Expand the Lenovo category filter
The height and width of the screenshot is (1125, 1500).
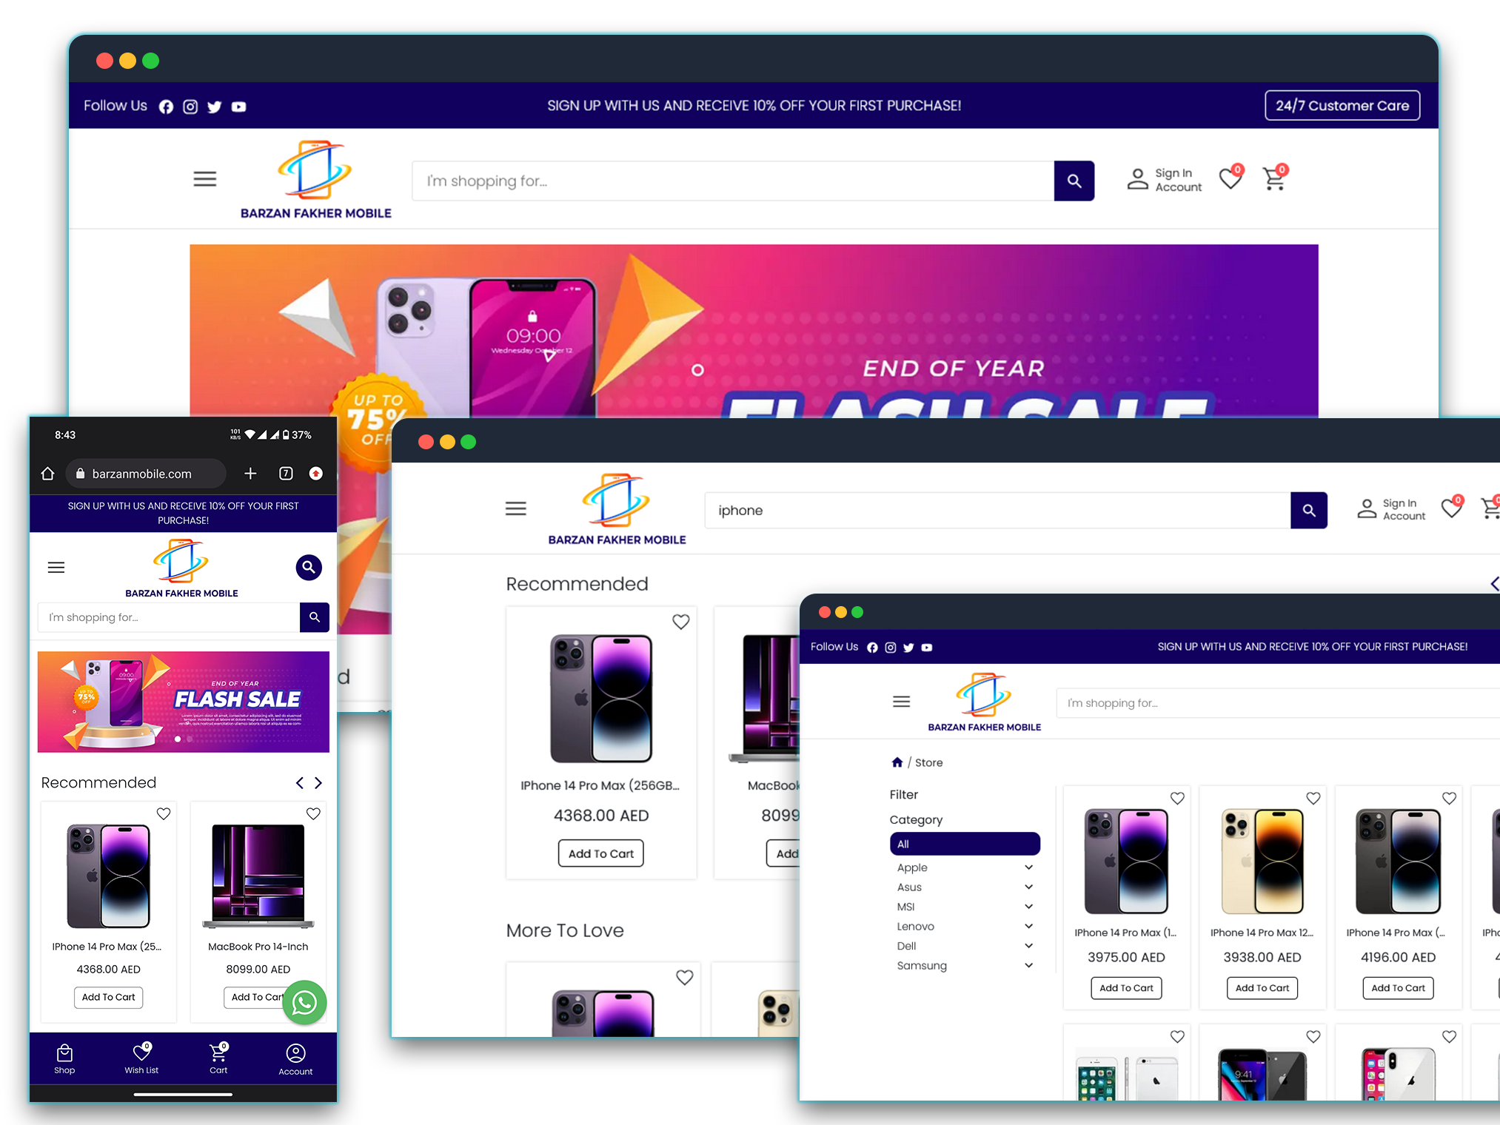point(1028,926)
